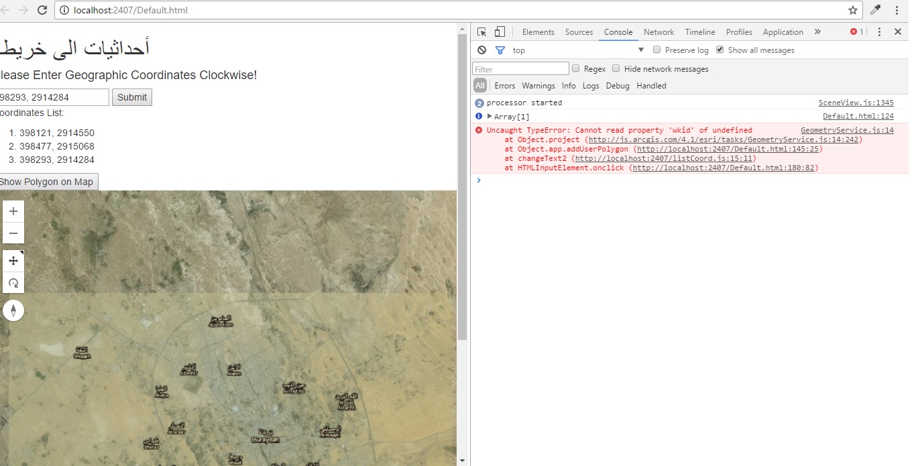Show more DevTools tabs chevron
This screenshot has height=466, width=916.
(817, 32)
